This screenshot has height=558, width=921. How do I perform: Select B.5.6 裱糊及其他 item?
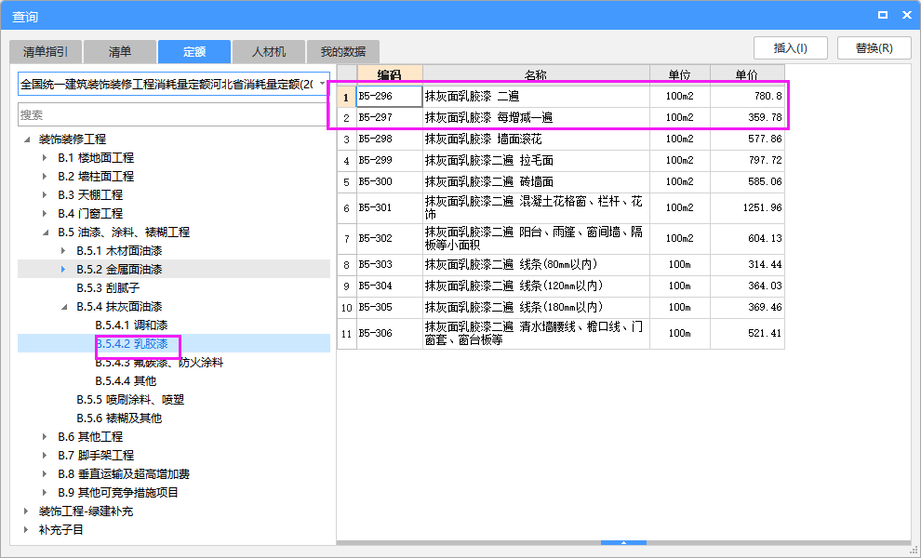coord(119,418)
